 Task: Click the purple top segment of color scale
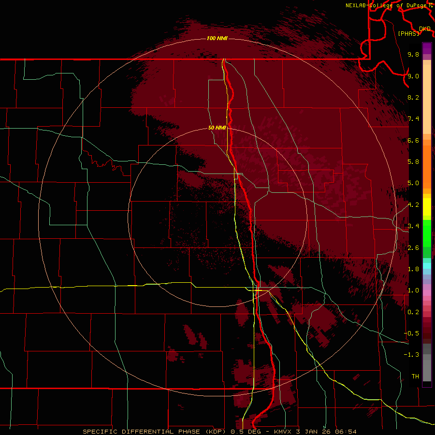point(427,48)
